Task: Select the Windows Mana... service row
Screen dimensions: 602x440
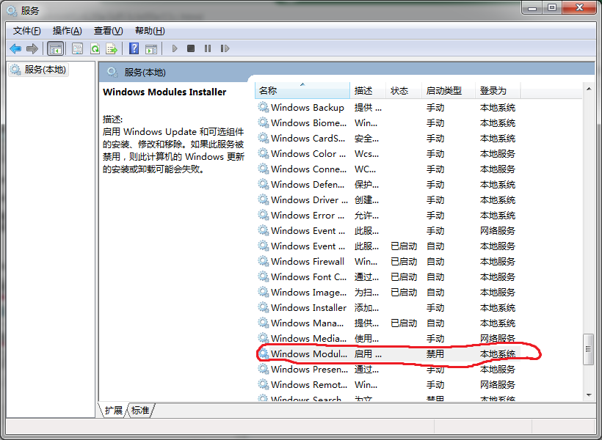Action: [388, 323]
